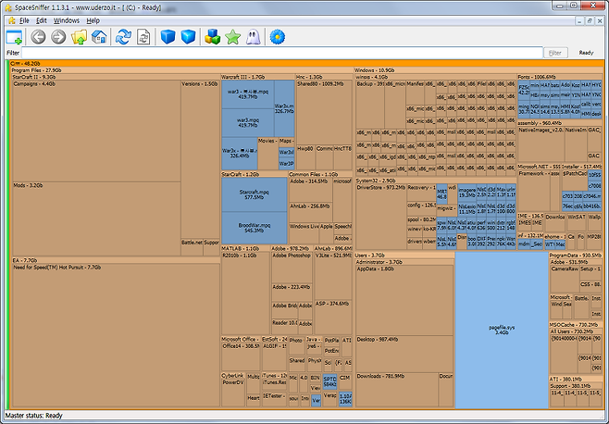This screenshot has height=424, width=609.
Task: Start a new master scan
Action: pyautogui.click(x=123, y=37)
